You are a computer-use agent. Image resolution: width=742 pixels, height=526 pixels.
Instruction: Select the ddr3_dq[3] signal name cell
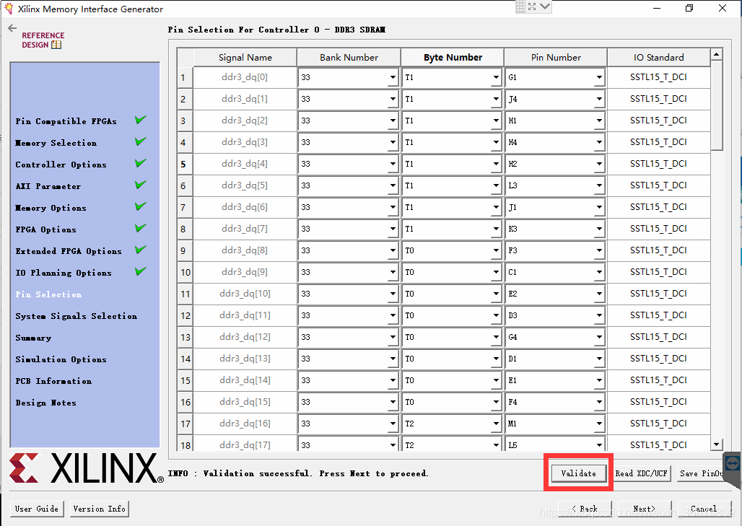[245, 142]
